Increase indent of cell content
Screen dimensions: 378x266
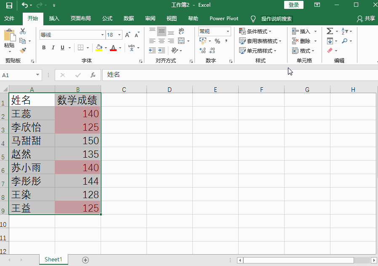(162, 51)
